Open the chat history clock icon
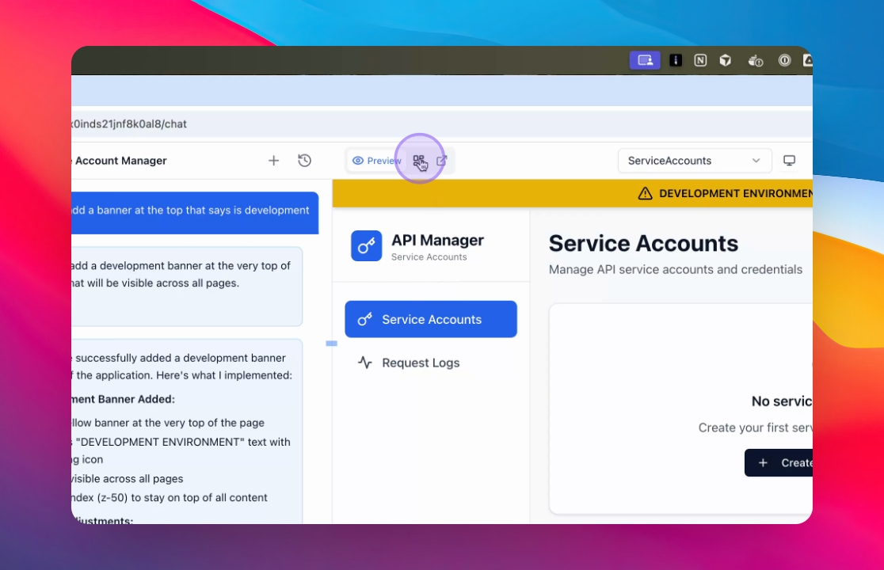Viewport: 884px width, 570px height. [x=304, y=161]
